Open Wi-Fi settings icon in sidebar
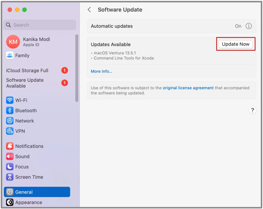 (10, 100)
